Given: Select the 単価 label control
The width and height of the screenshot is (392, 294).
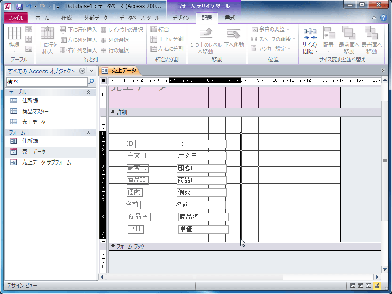Looking at the screenshot, I should 136,229.
